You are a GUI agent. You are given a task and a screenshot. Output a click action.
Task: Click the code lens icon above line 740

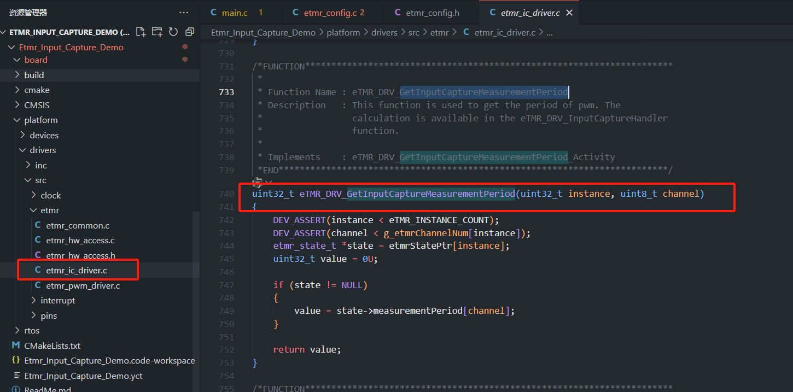tap(257, 182)
